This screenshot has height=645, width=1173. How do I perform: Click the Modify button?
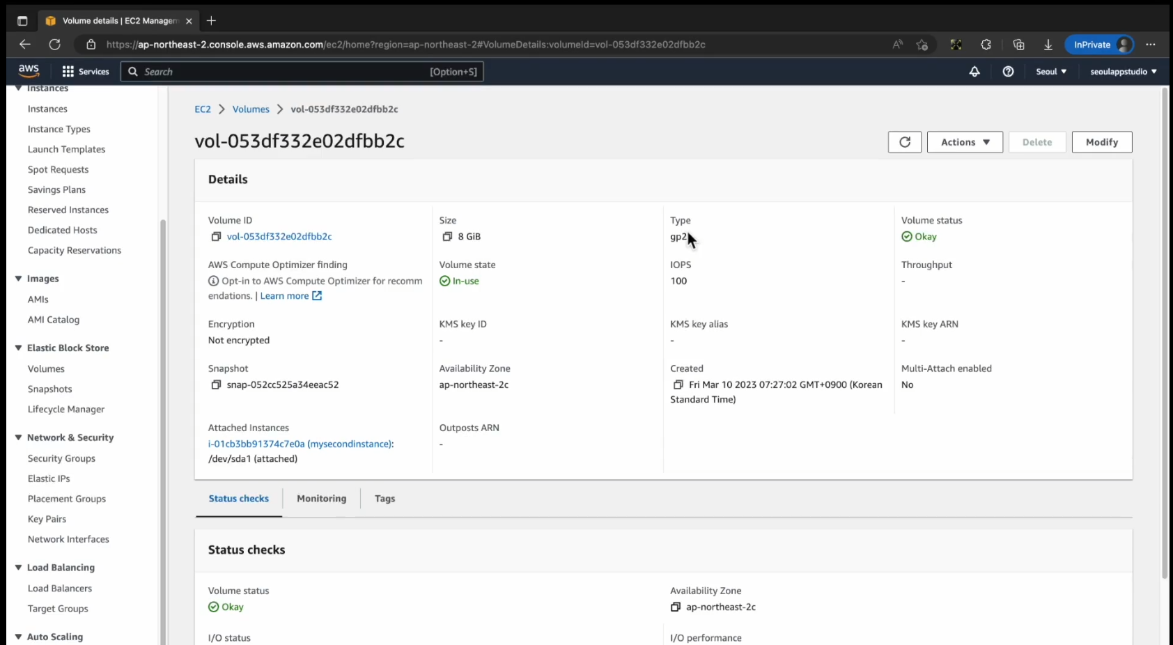(1102, 142)
